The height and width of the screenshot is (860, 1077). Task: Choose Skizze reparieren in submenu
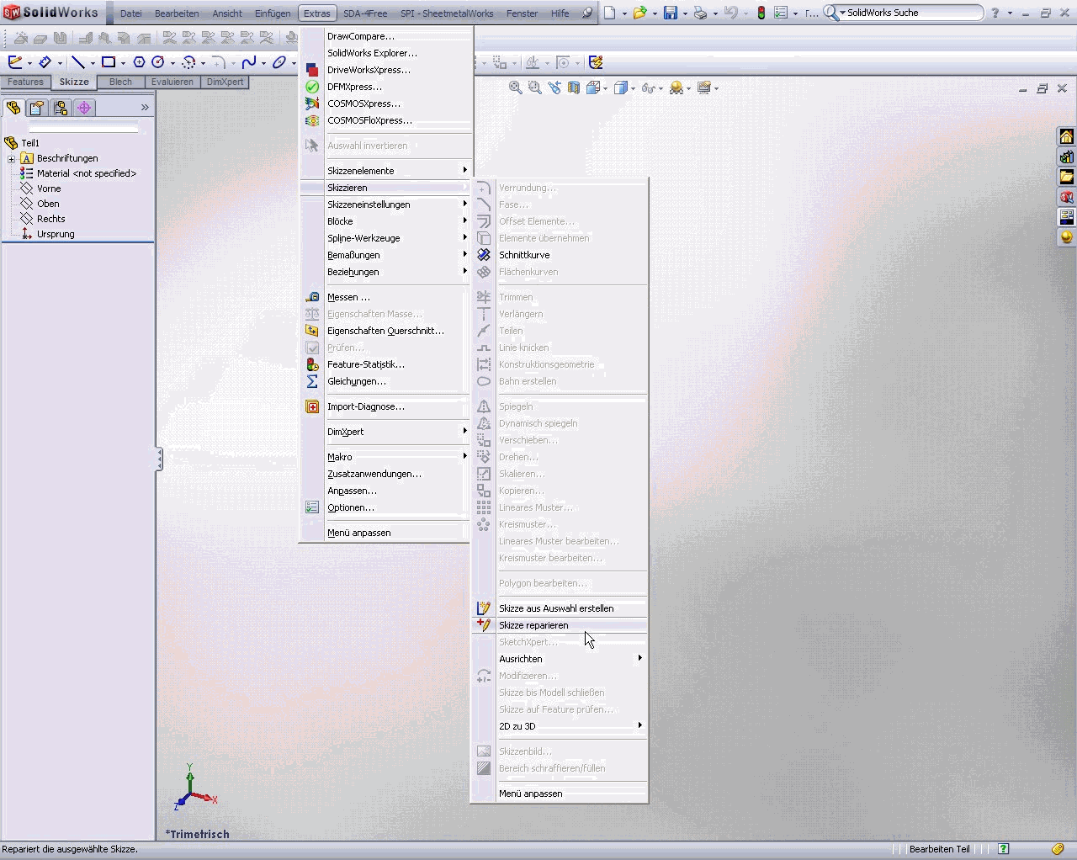[560, 625]
